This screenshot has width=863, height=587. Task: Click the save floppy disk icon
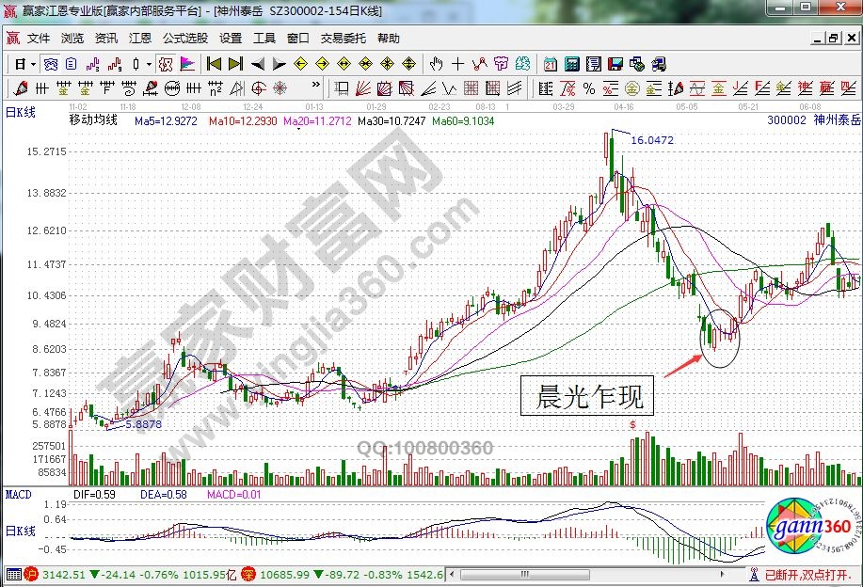[x=615, y=64]
